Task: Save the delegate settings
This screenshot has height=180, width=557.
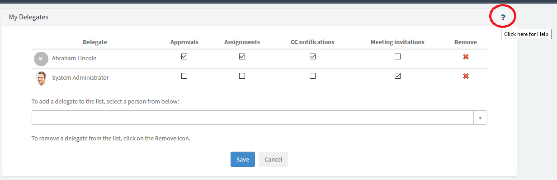Action: [243, 159]
